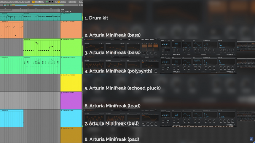
Task: Toggle the Arrangement Loop switch
Action: (x=72, y=1)
